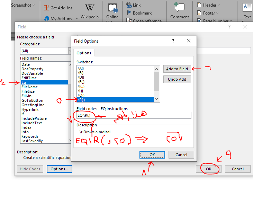This screenshot has width=253, height=215.
Task: Select Keywords field name
Action: (x=44, y=136)
